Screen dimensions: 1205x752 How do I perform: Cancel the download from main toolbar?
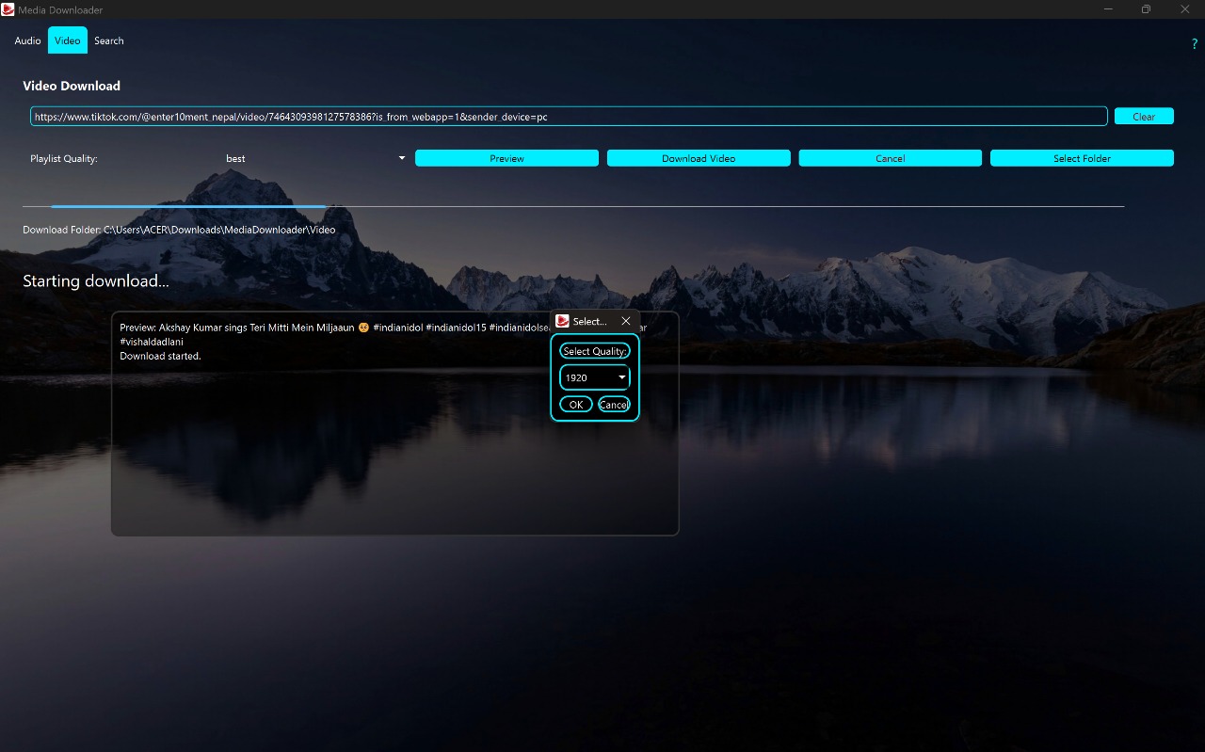click(x=890, y=158)
